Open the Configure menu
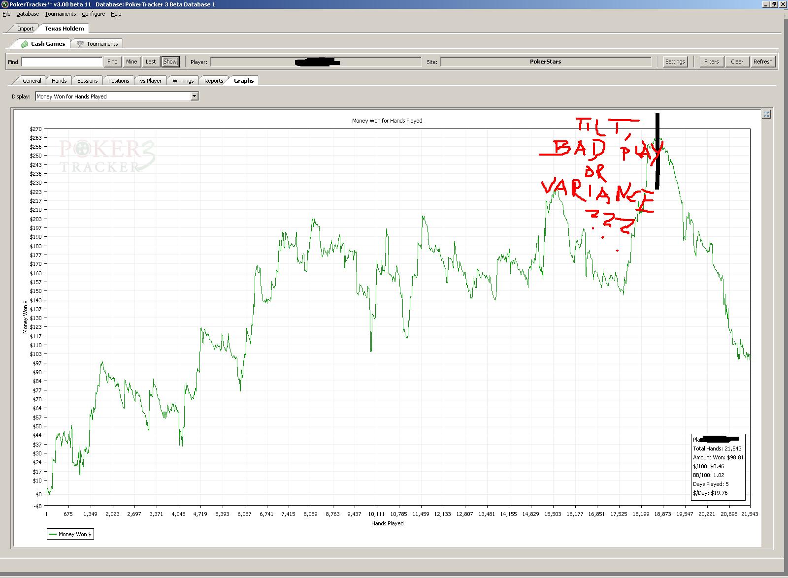Screen dimensions: 788x578 tap(94, 14)
